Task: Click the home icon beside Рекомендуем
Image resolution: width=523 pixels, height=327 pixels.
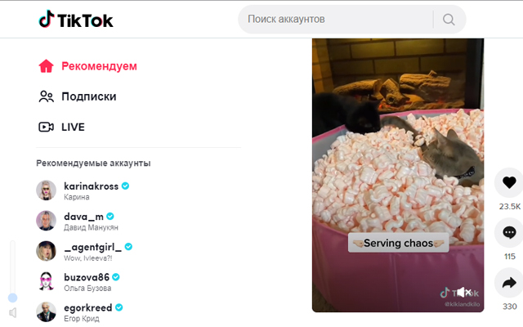Action: [x=46, y=66]
